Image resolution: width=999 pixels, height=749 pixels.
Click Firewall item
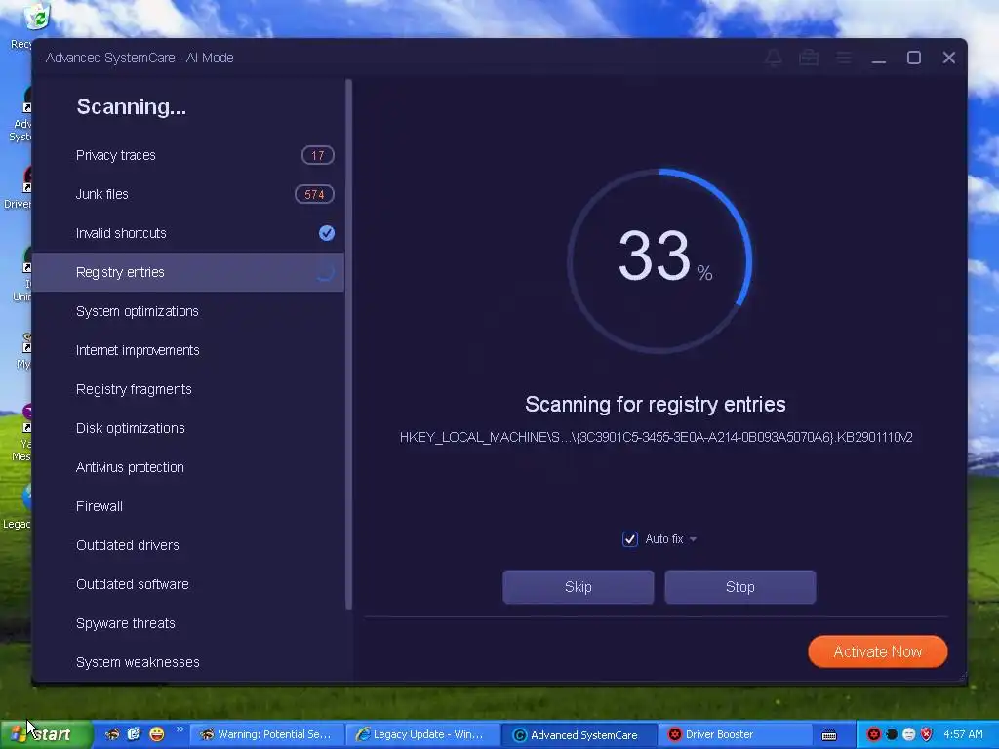pos(188,506)
